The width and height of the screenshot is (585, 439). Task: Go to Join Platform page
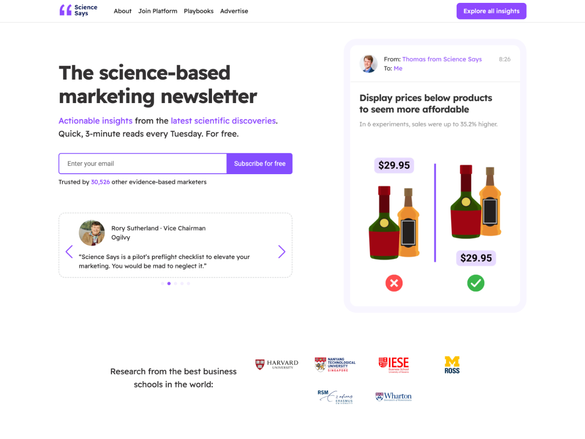[158, 11]
